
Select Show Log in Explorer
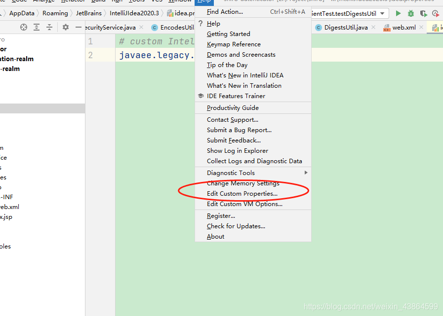pyautogui.click(x=253, y=151)
